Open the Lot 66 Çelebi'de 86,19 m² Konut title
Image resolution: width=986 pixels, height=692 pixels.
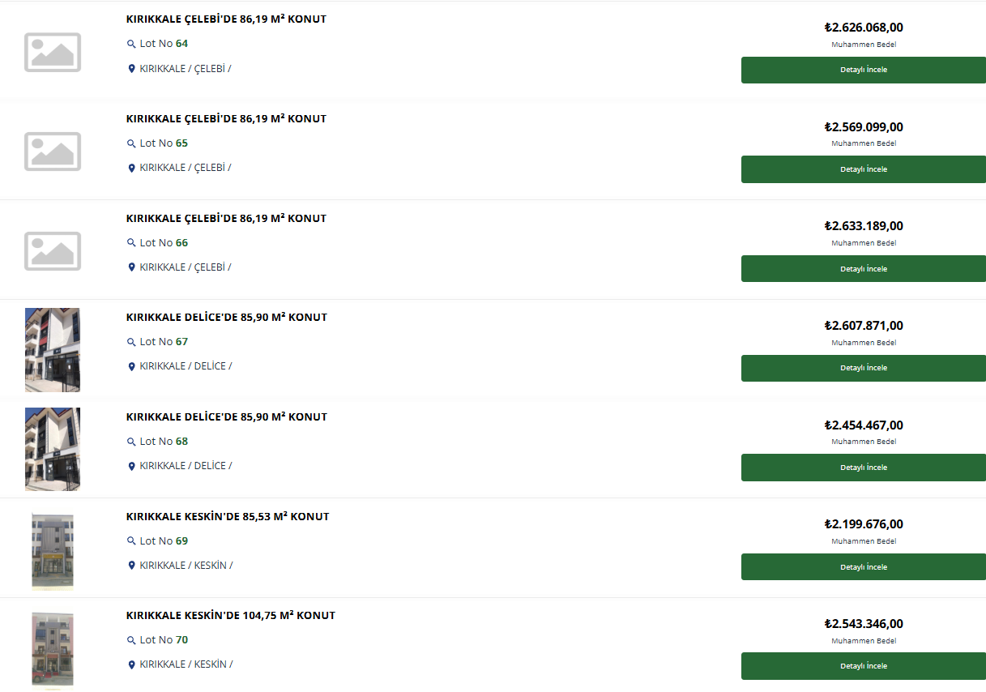(226, 218)
